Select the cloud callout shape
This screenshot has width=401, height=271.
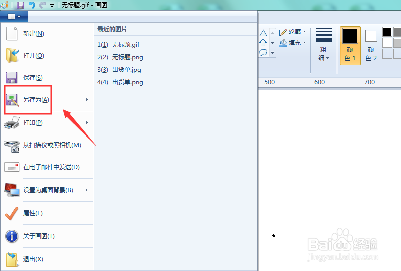tap(263, 52)
